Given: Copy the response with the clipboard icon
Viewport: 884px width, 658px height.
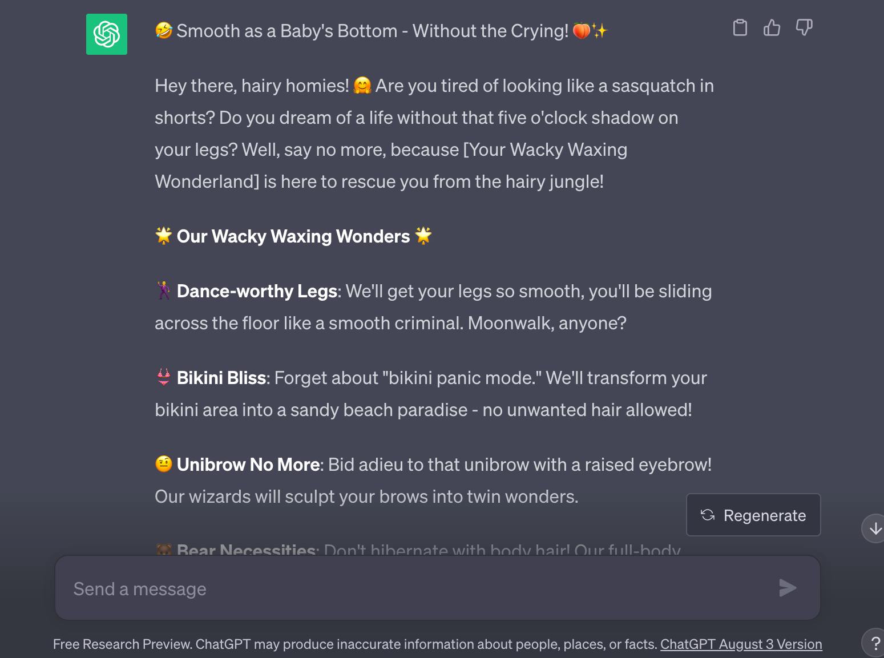Looking at the screenshot, I should pos(740,27).
